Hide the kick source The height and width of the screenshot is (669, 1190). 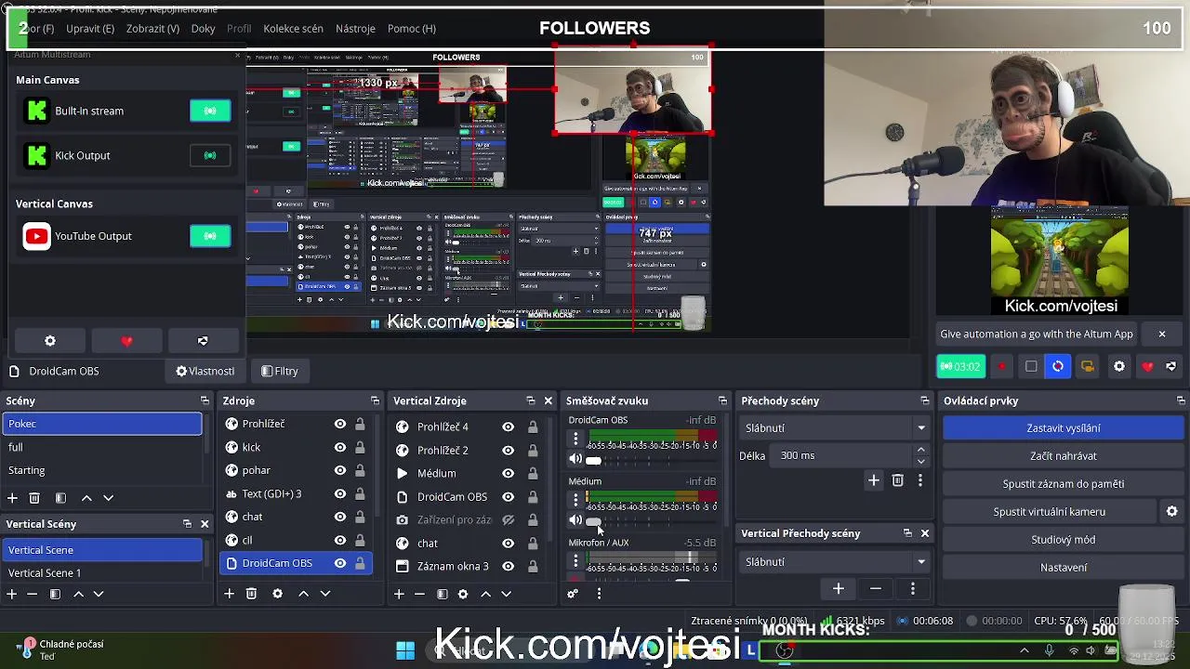click(x=340, y=447)
